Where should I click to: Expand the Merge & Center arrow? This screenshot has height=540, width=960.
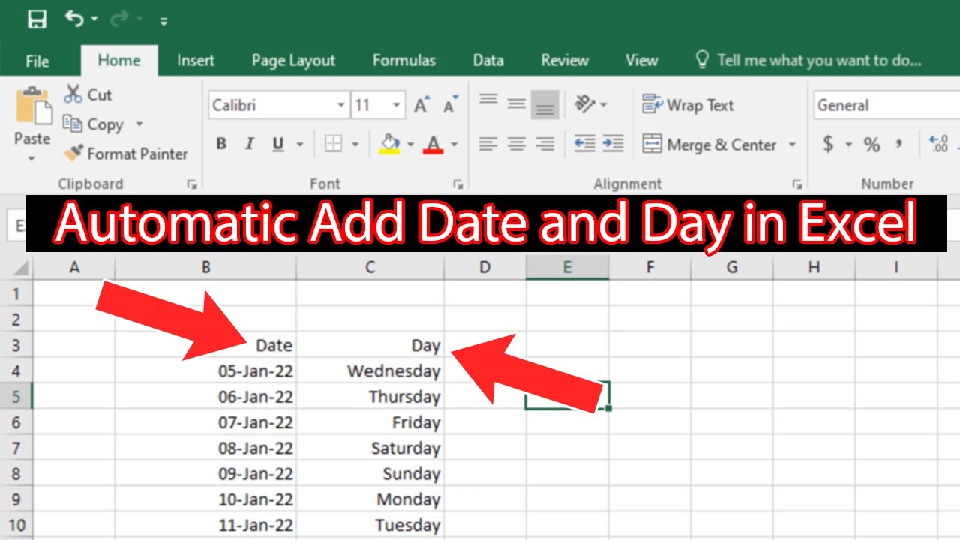[x=792, y=145]
